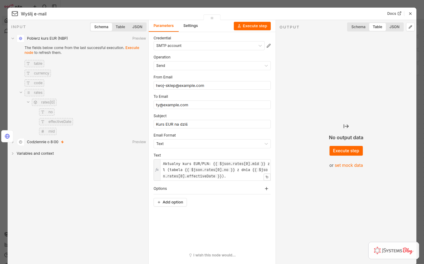Click the plus icon next to Options
The height and width of the screenshot is (264, 424).
coord(267,189)
